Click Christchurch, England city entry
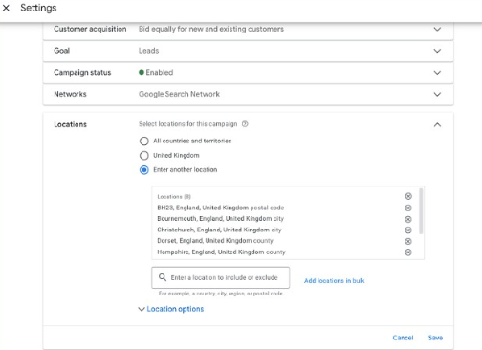The image size is (482, 350). [219, 230]
